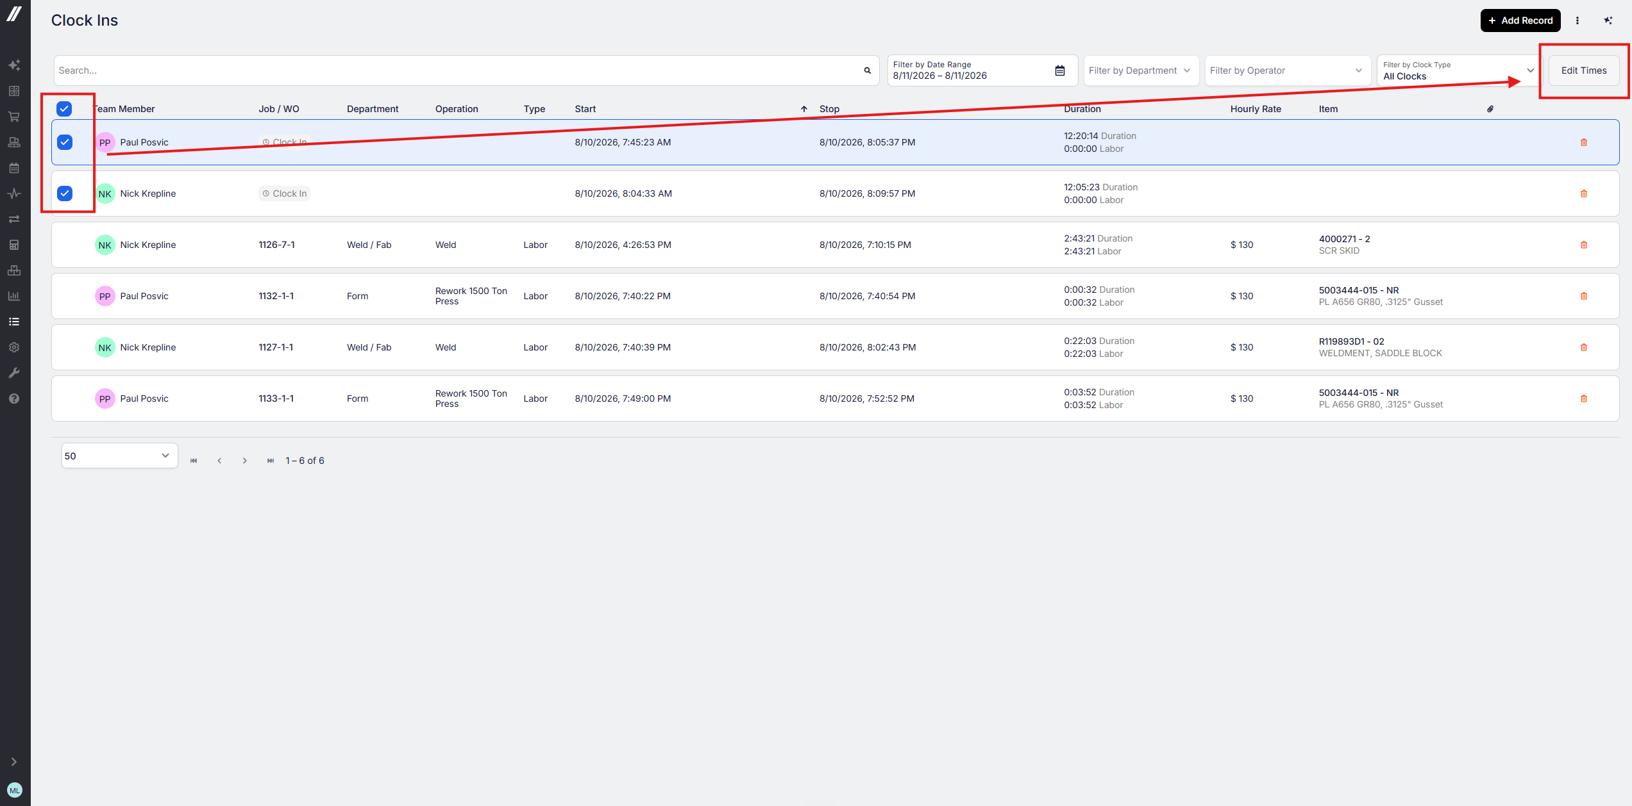Open the transfer arrows icon in the sidebar

(14, 219)
